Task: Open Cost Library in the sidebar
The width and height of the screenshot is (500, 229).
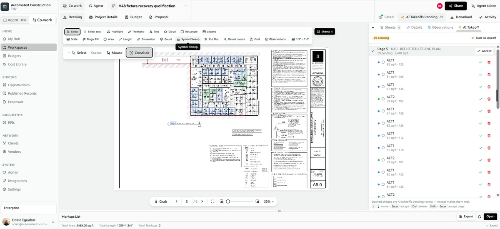Action: (17, 64)
